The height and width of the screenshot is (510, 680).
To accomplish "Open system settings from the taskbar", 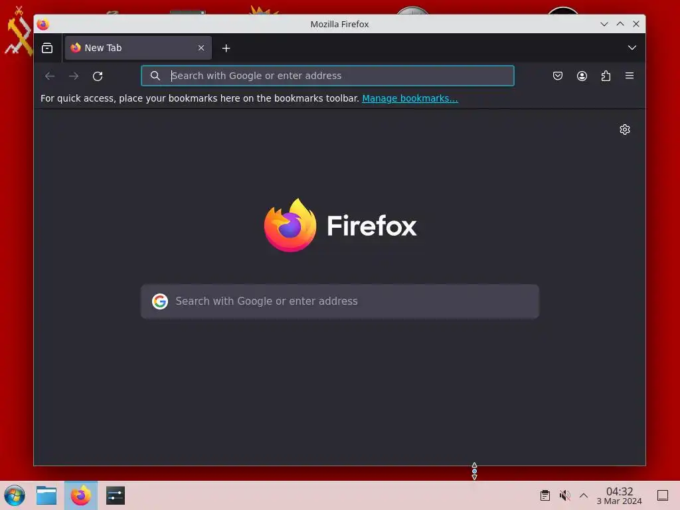I will (116, 495).
